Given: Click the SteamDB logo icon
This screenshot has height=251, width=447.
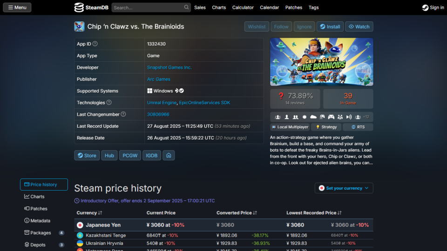Looking at the screenshot, I should tap(79, 7).
